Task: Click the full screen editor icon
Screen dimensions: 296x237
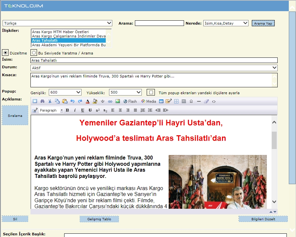Action: [x=35, y=101]
